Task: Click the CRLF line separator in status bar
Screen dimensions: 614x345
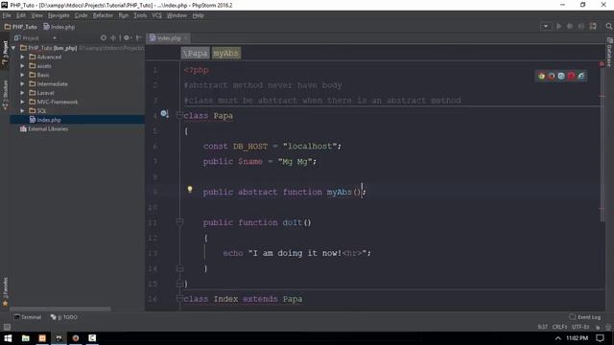Action: coord(559,327)
